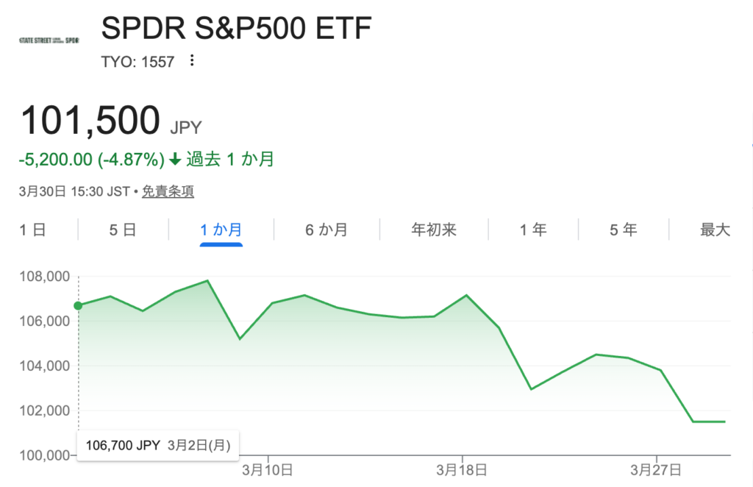Click the State Street SPDR logo

click(49, 39)
